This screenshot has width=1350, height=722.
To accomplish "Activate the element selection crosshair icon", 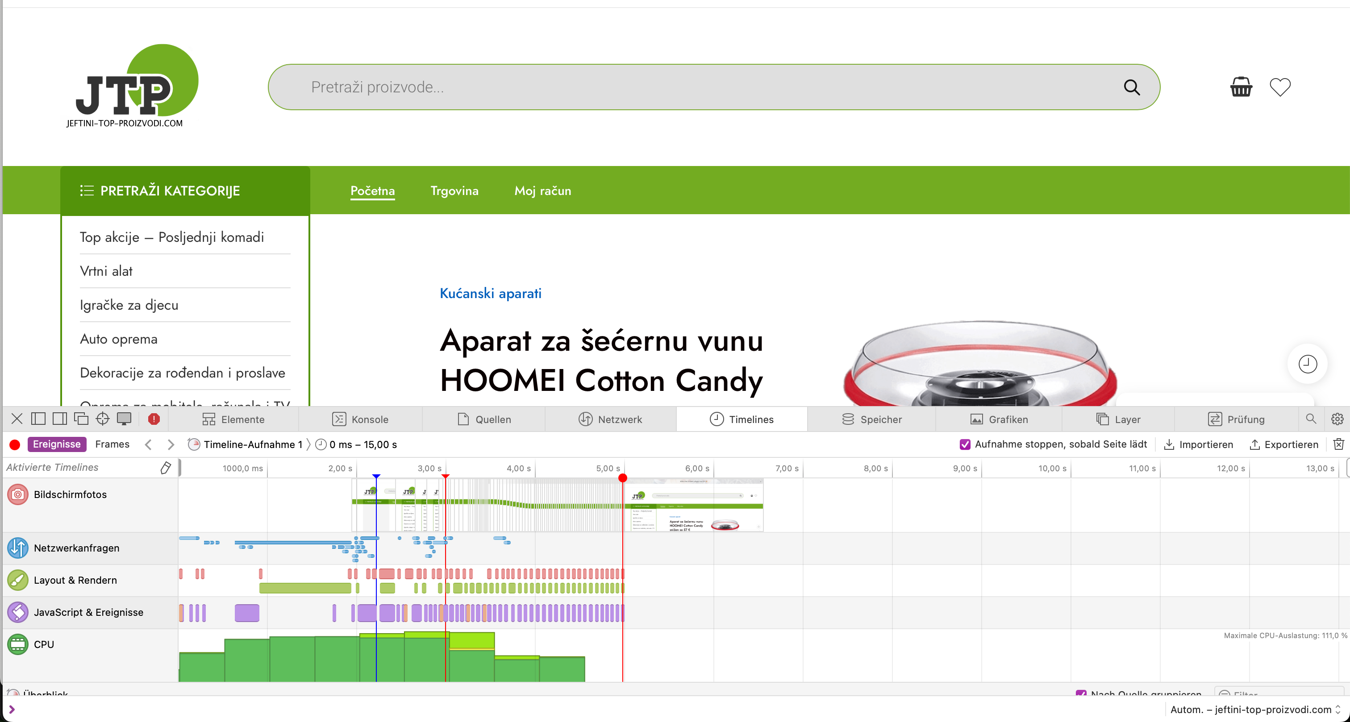I will (x=103, y=419).
